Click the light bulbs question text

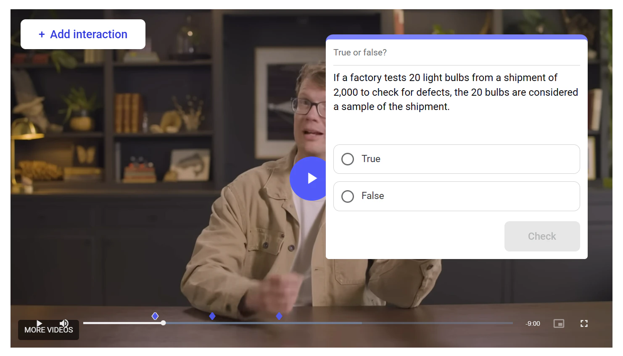click(x=456, y=92)
